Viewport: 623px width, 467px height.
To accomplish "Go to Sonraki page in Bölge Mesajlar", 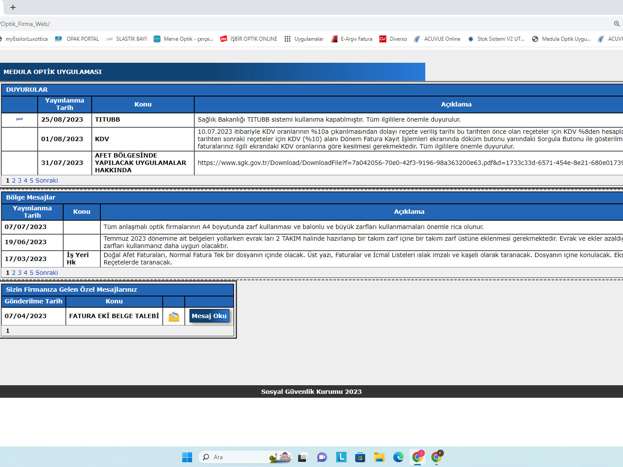I will pyautogui.click(x=47, y=273).
